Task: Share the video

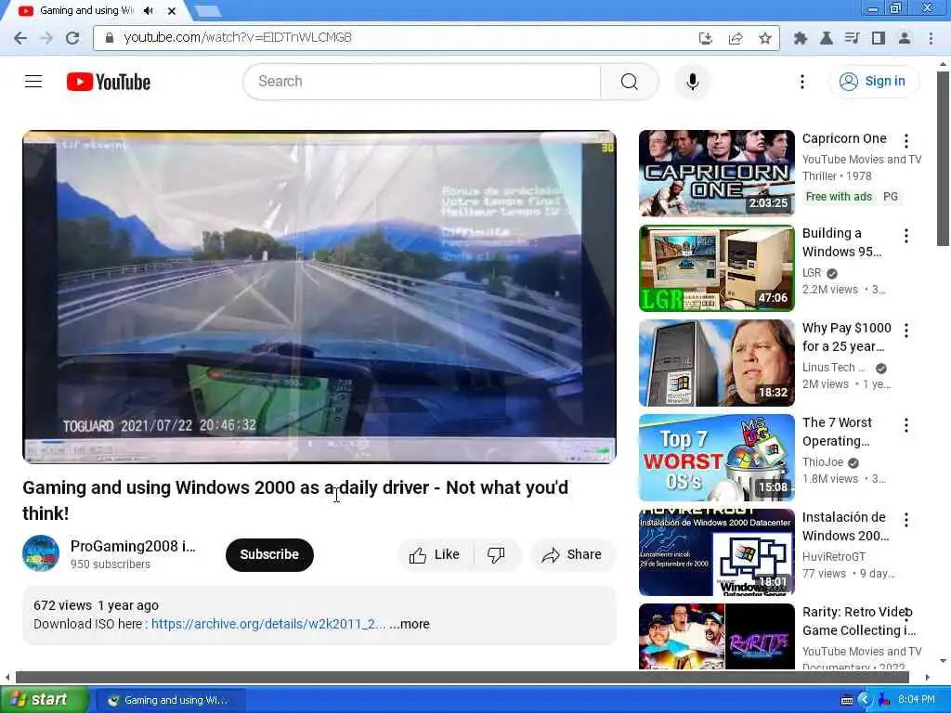Action: click(x=573, y=555)
